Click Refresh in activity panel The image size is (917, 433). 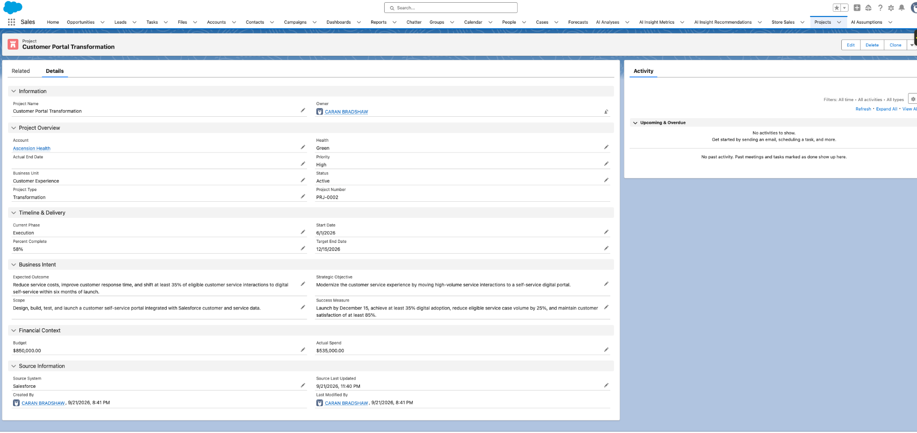point(863,109)
